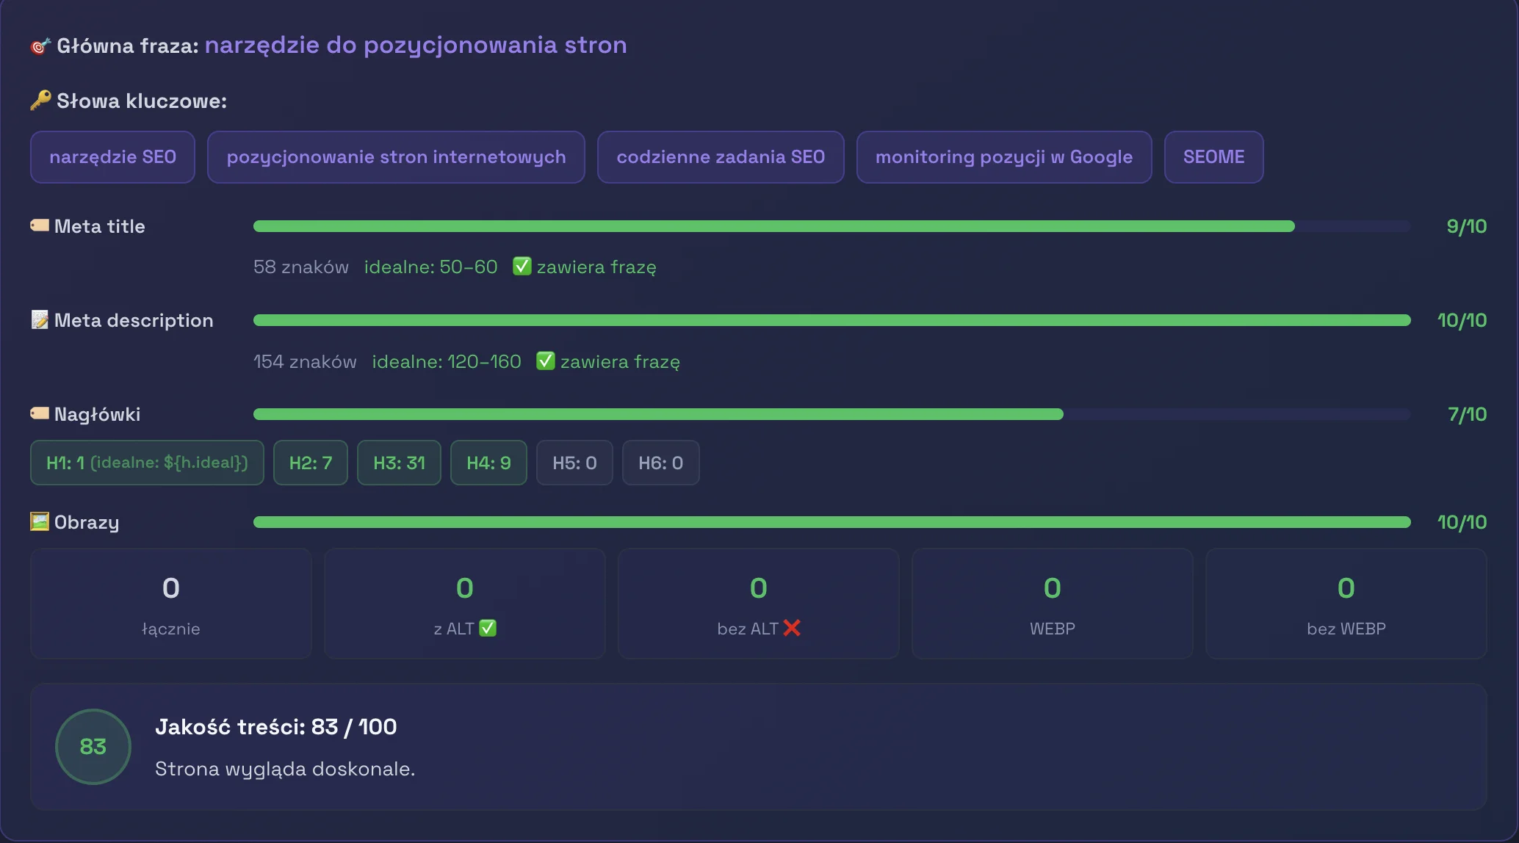The height and width of the screenshot is (843, 1519).
Task: Click the memo icon beside Meta description
Action: click(x=39, y=320)
